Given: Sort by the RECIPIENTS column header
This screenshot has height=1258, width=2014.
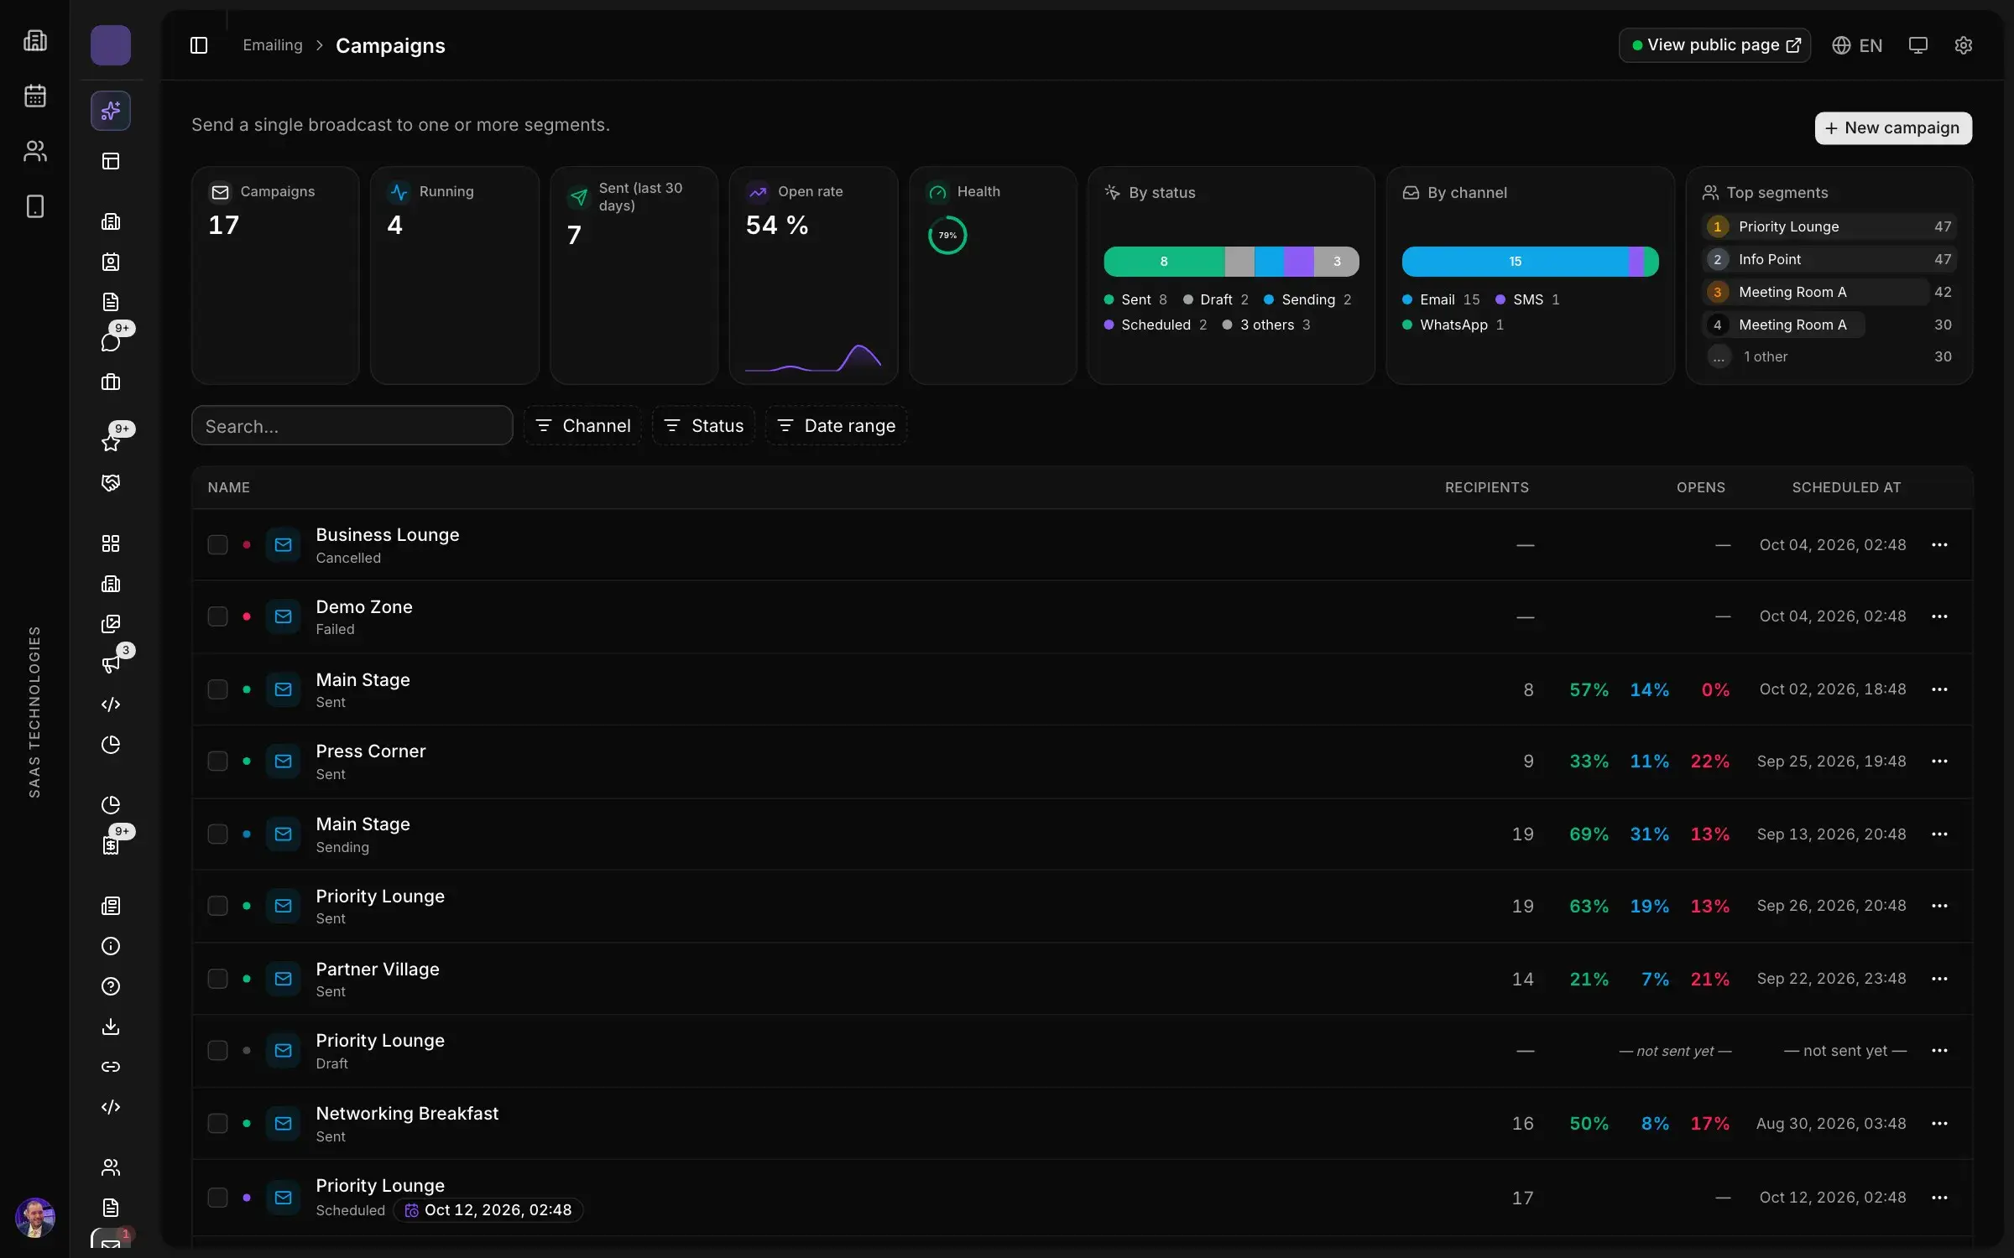Looking at the screenshot, I should coord(1486,487).
